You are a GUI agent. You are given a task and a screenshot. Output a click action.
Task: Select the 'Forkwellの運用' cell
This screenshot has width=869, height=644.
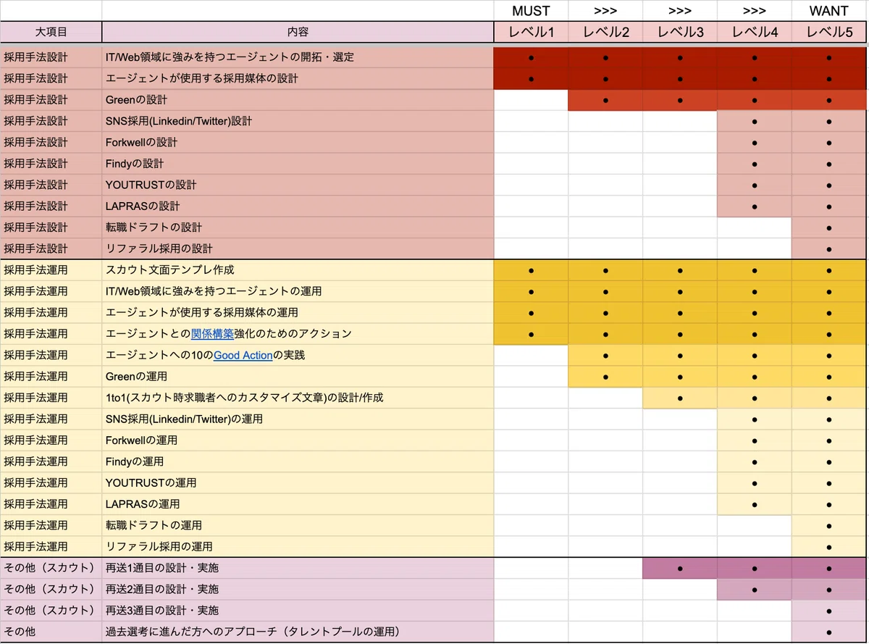[x=298, y=440]
